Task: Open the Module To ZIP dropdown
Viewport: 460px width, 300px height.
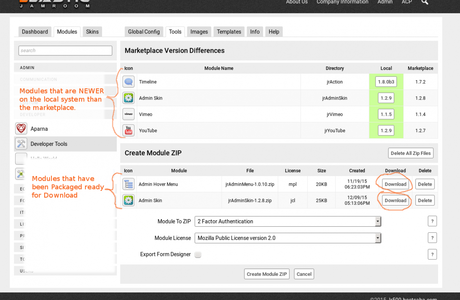Action: click(287, 221)
